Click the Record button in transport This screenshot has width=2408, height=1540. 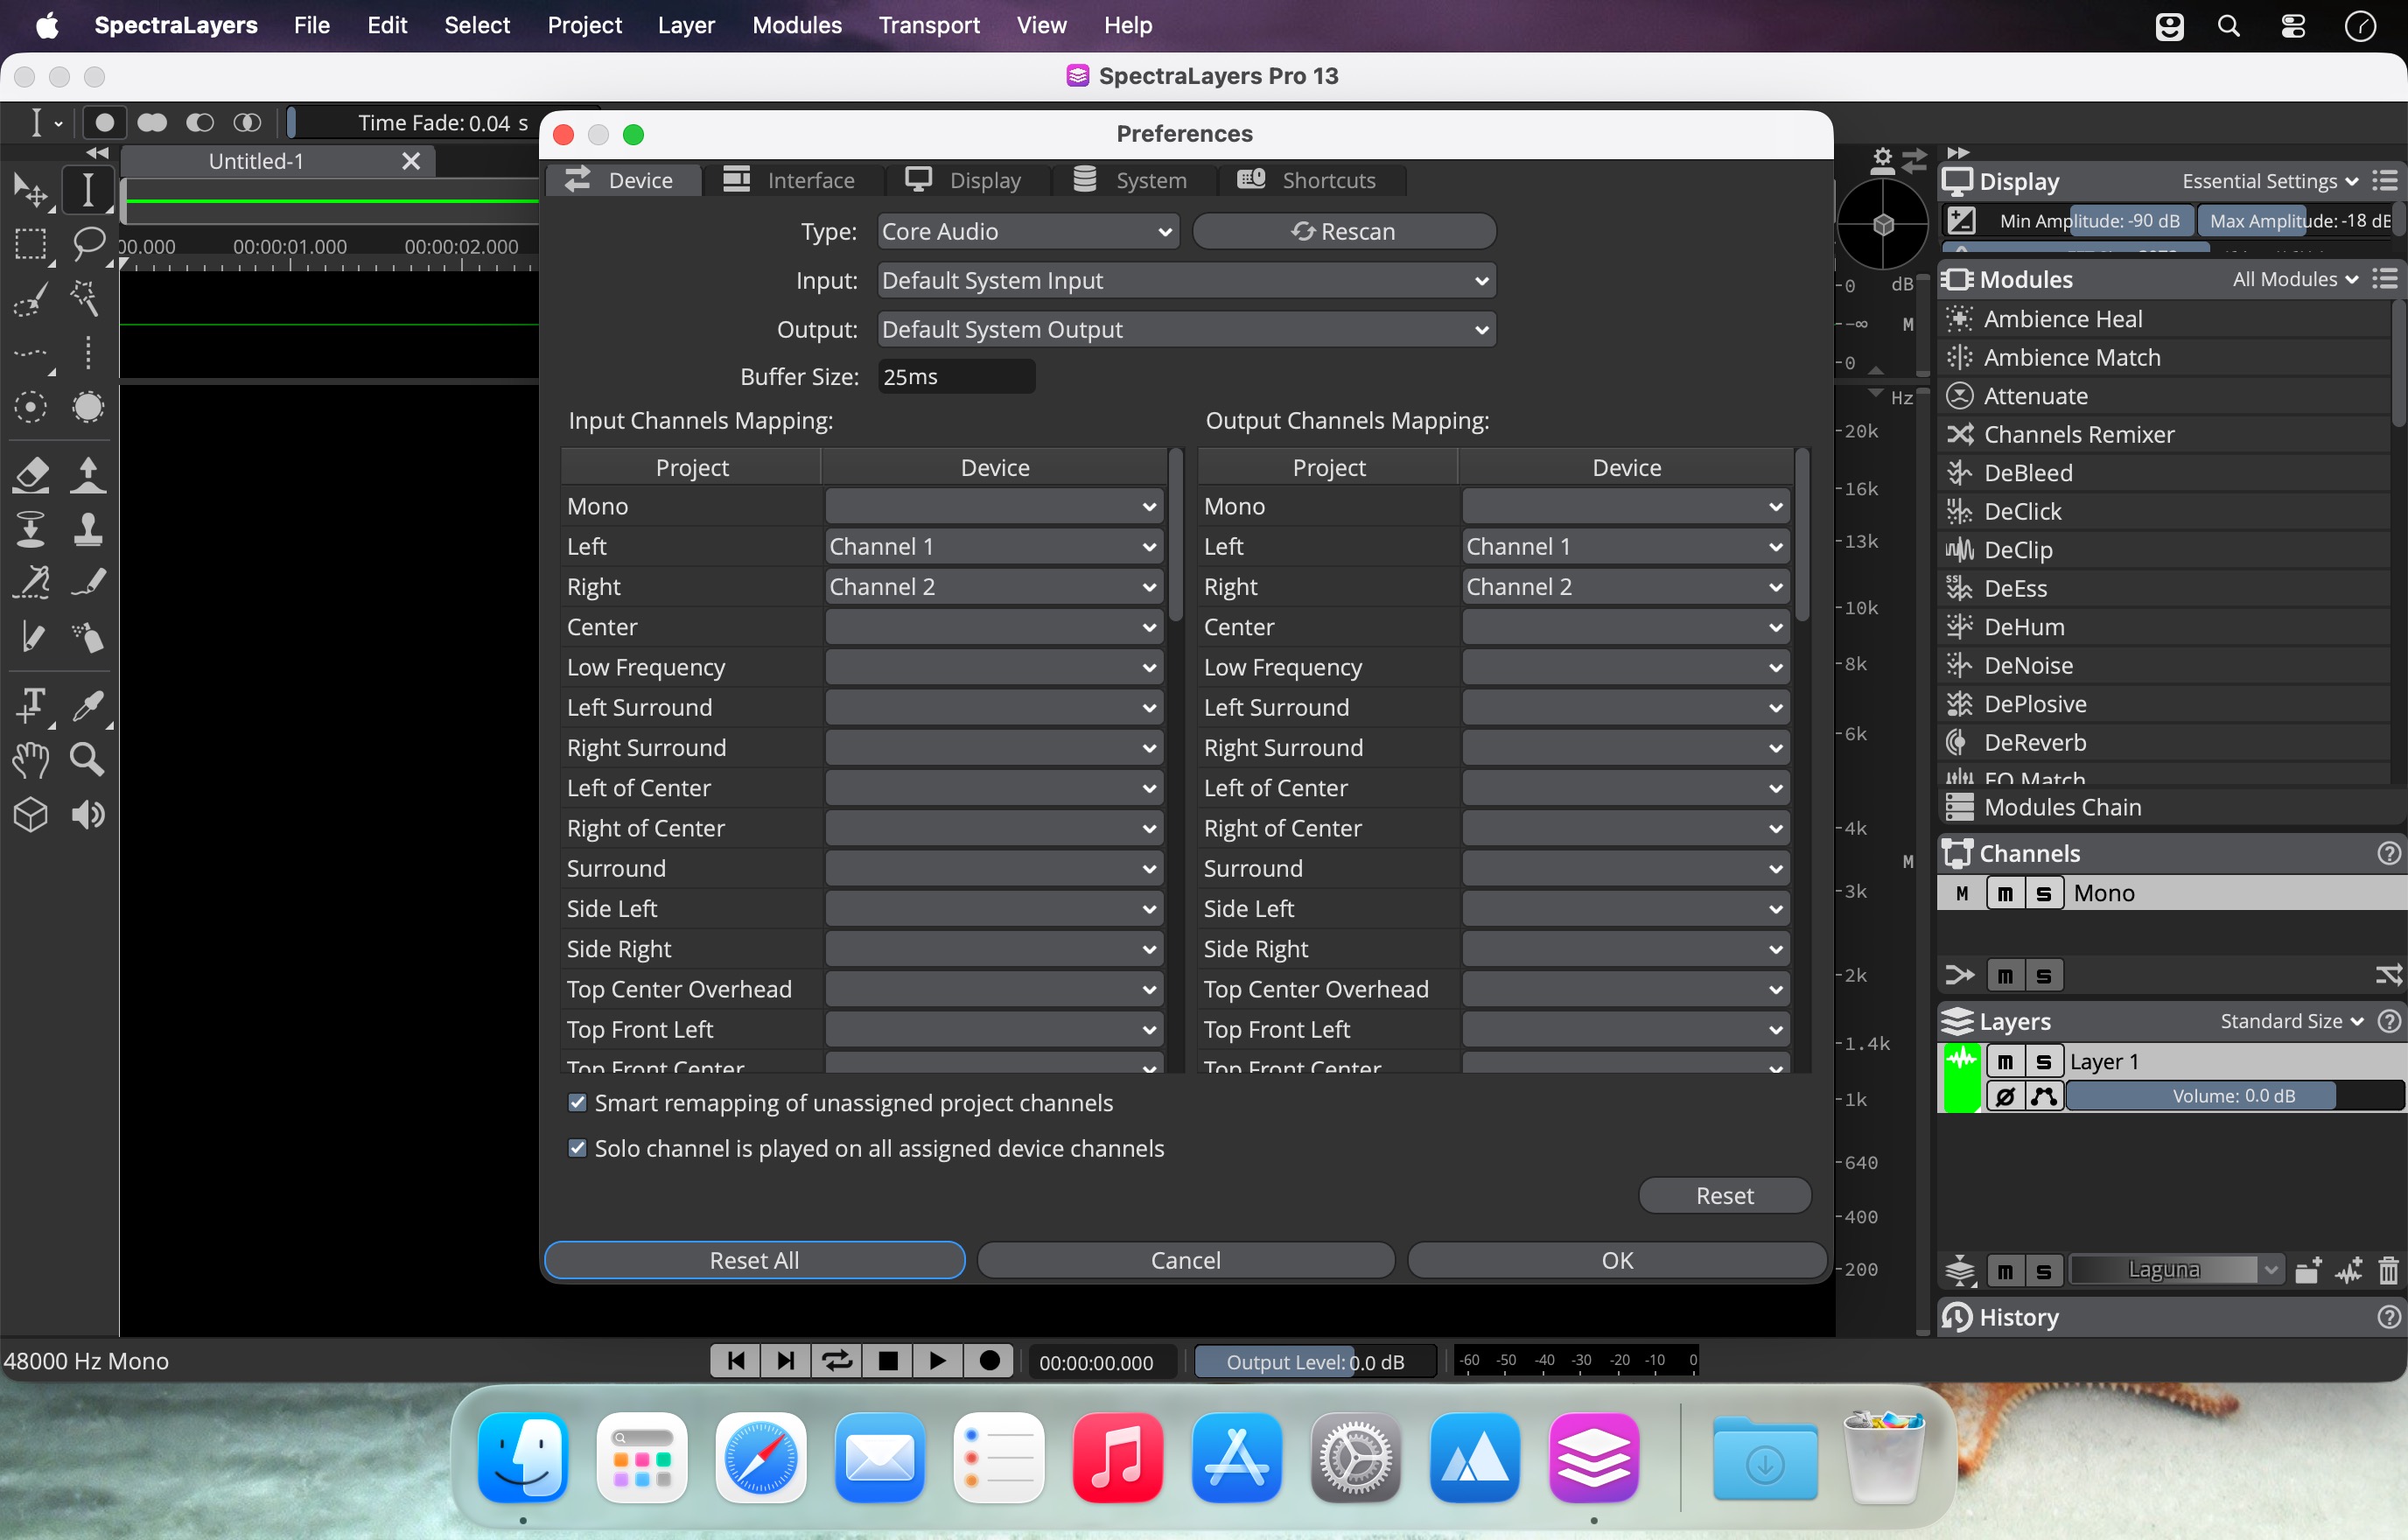(x=989, y=1361)
